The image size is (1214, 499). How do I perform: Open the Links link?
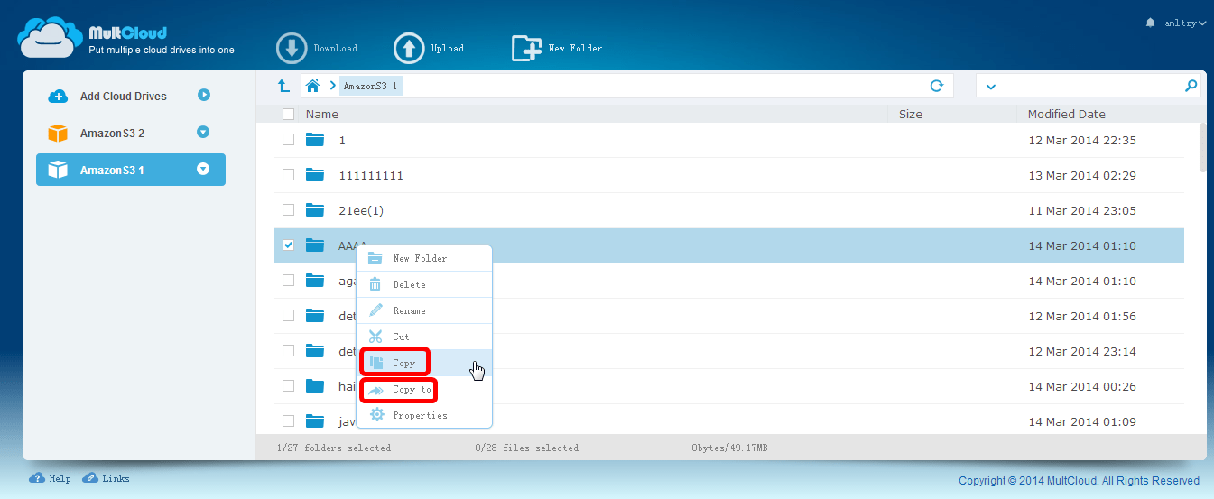[116, 479]
